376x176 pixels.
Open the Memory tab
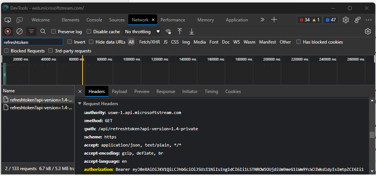pos(205,20)
